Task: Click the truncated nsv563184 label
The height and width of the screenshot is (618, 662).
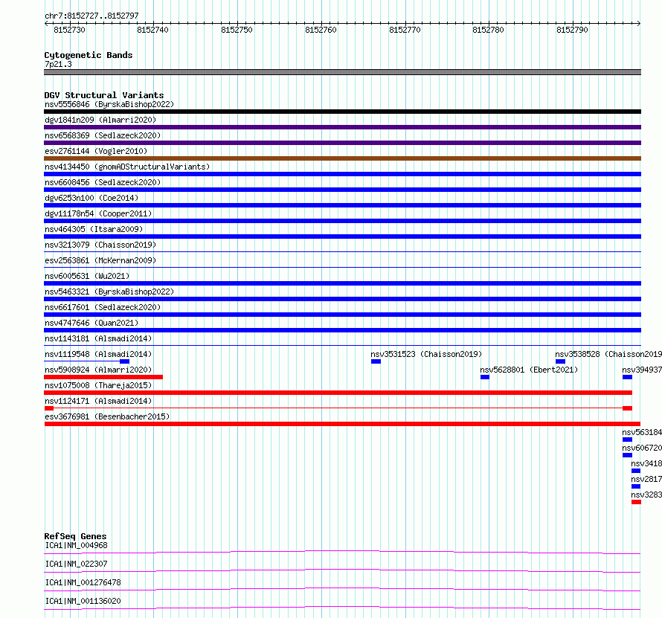Action: pos(642,432)
